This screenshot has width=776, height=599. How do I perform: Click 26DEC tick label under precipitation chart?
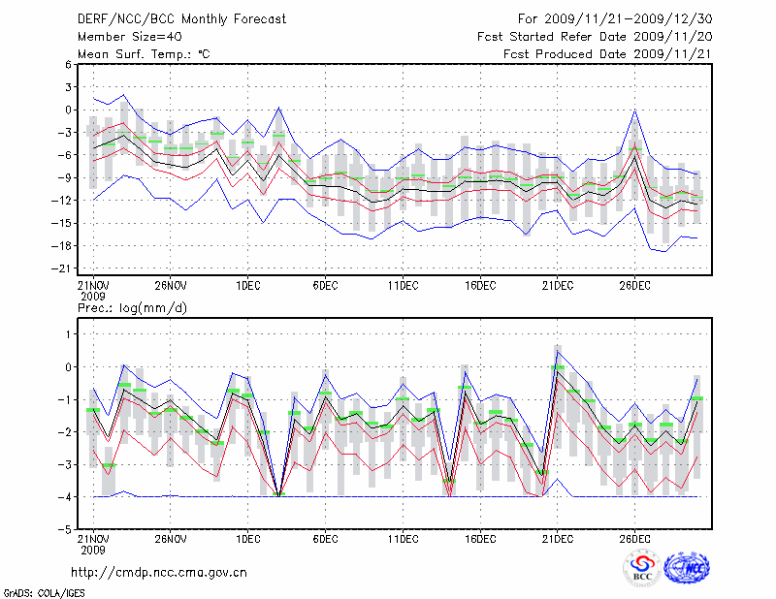(x=634, y=539)
